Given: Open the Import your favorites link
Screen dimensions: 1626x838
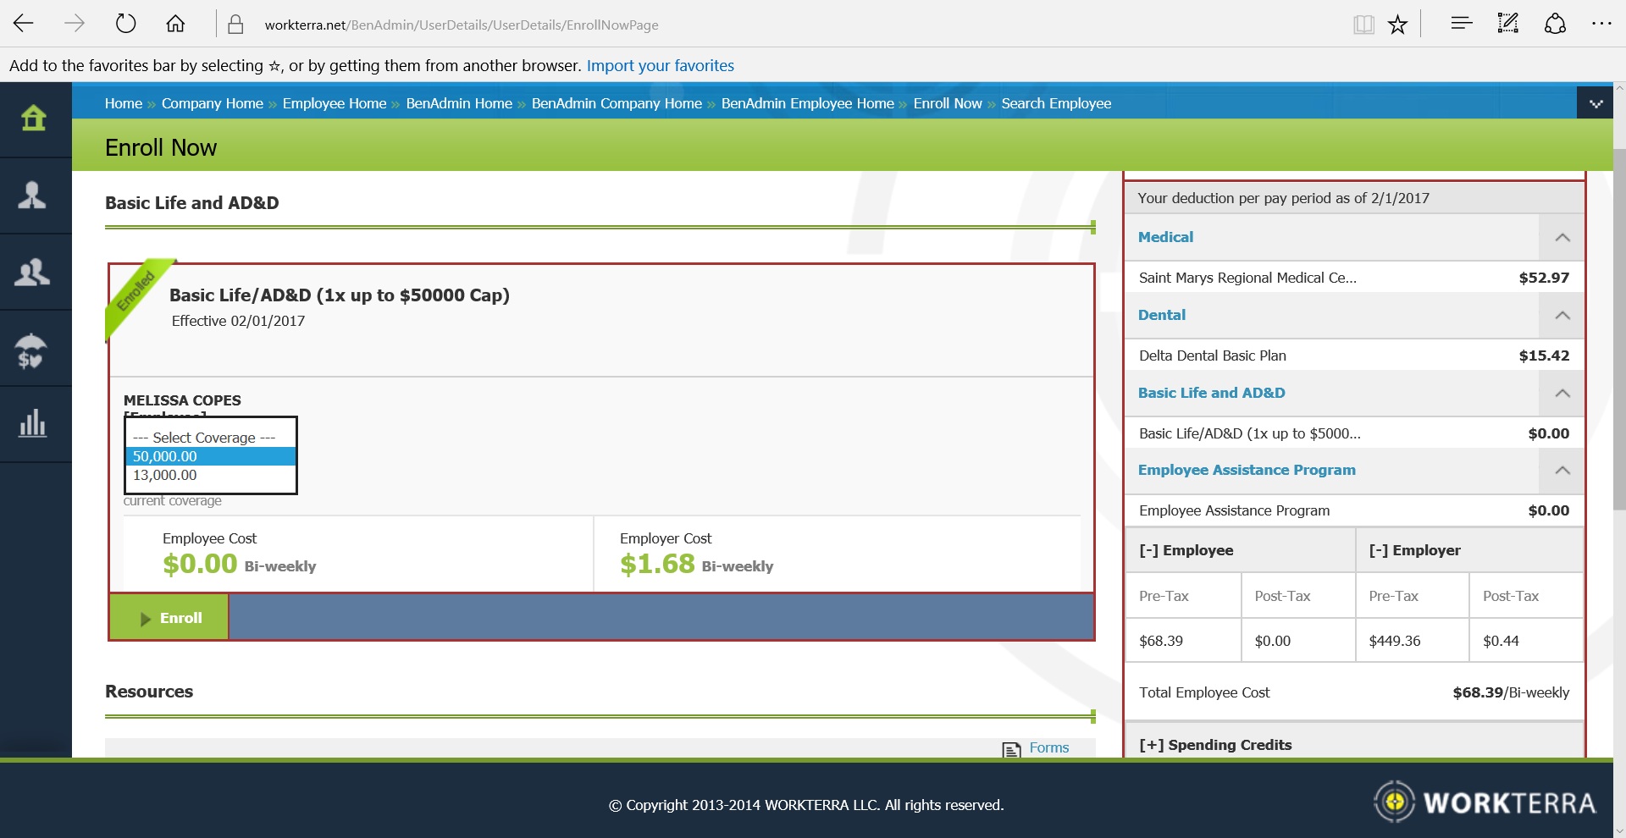Looking at the screenshot, I should [x=660, y=65].
